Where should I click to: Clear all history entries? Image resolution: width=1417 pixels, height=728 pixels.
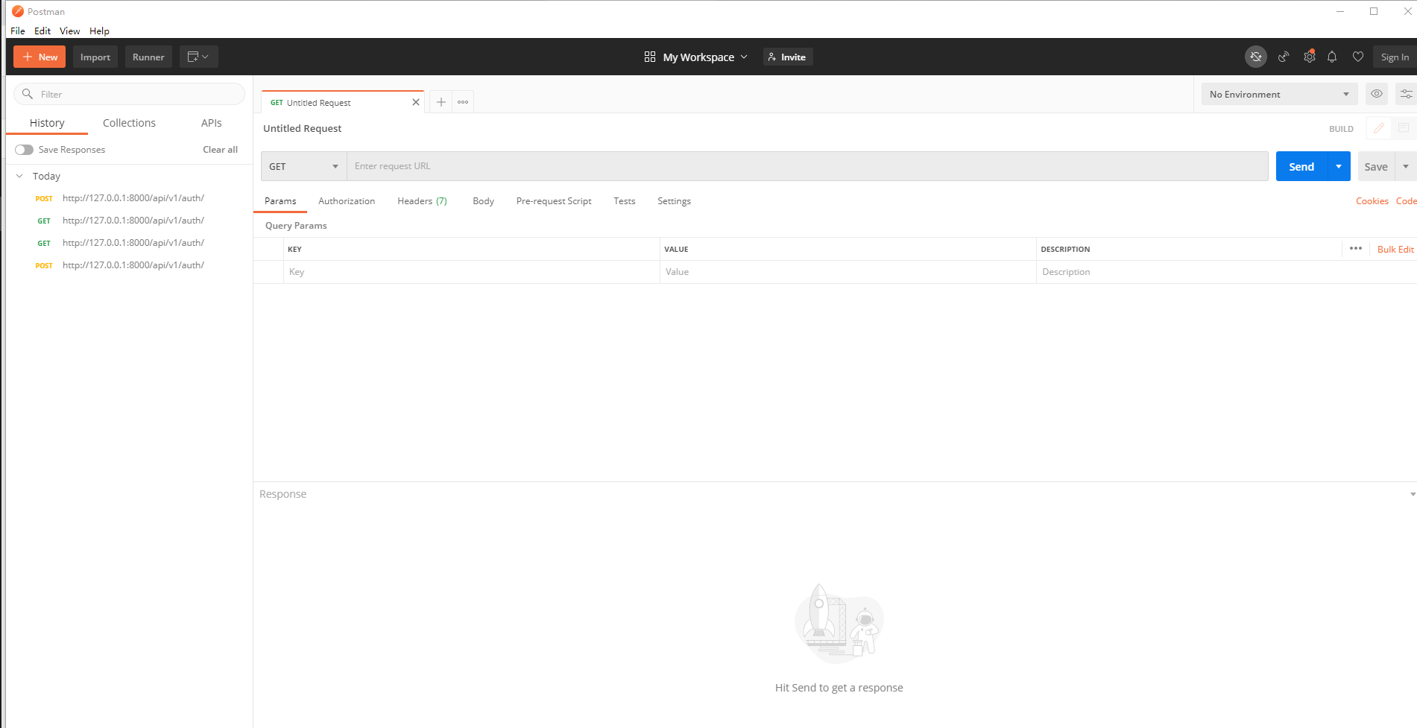(x=220, y=150)
